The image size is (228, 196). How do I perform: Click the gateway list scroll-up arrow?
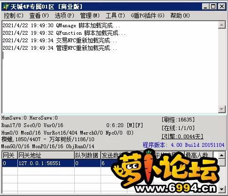tap(222, 155)
